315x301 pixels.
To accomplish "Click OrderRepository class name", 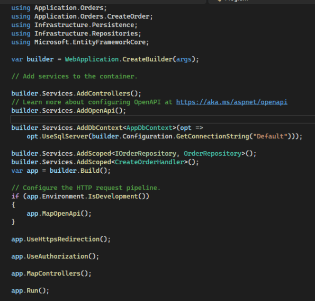I will tap(212, 154).
